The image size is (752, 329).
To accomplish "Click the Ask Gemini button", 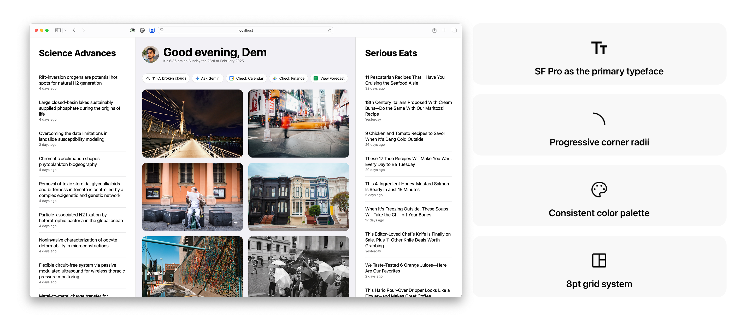I will click(x=208, y=78).
